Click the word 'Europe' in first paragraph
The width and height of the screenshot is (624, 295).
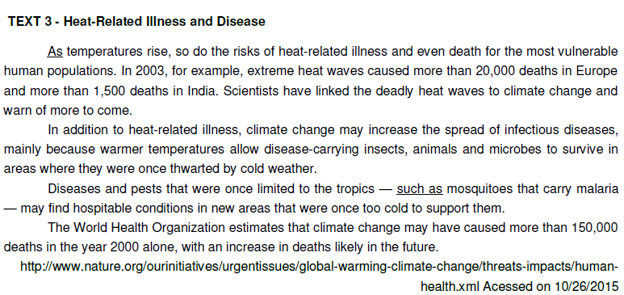click(x=600, y=71)
